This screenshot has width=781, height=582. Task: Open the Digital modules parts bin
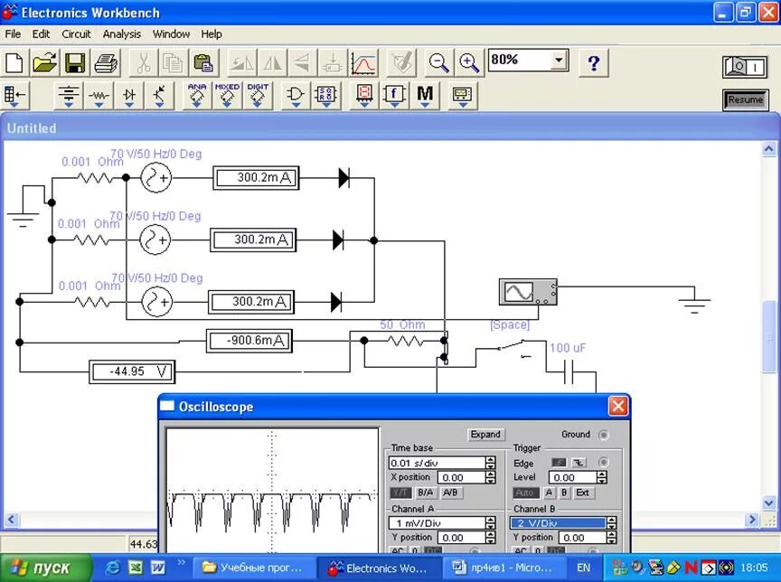click(x=325, y=95)
